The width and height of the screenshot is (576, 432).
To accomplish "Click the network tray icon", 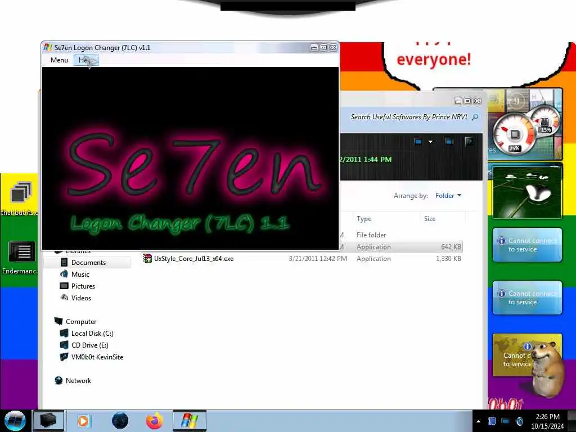I will 506,421.
